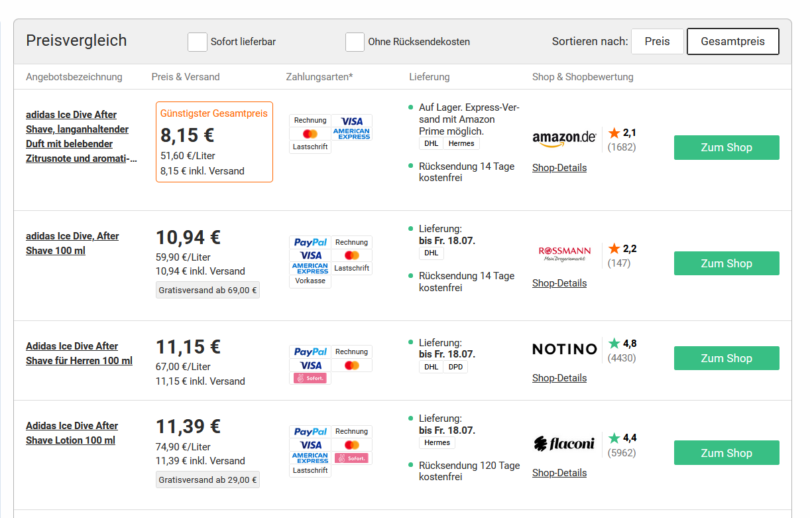This screenshot has height=518, width=810.
Task: Click the green rating star for flaconi
Action: click(614, 438)
